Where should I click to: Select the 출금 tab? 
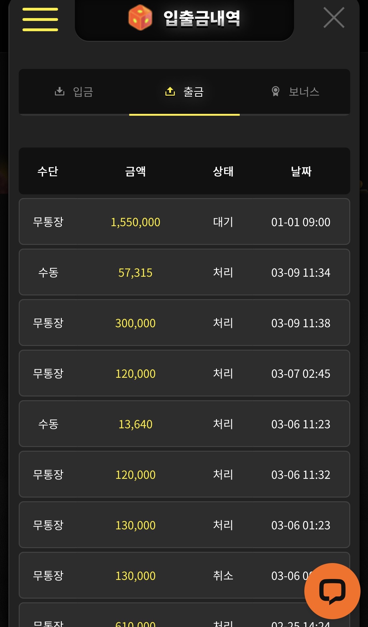pyautogui.click(x=193, y=92)
